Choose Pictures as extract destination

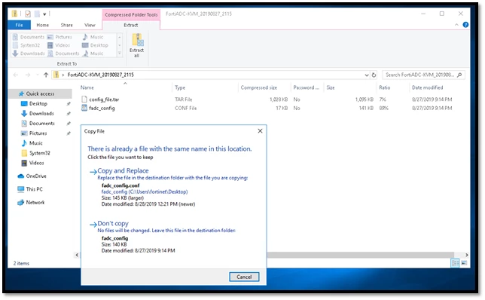(59, 37)
